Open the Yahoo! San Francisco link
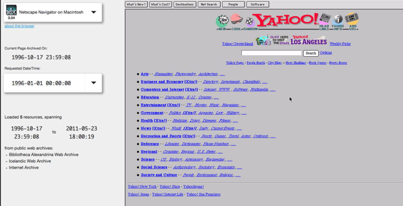403x206 pixels. (203, 194)
